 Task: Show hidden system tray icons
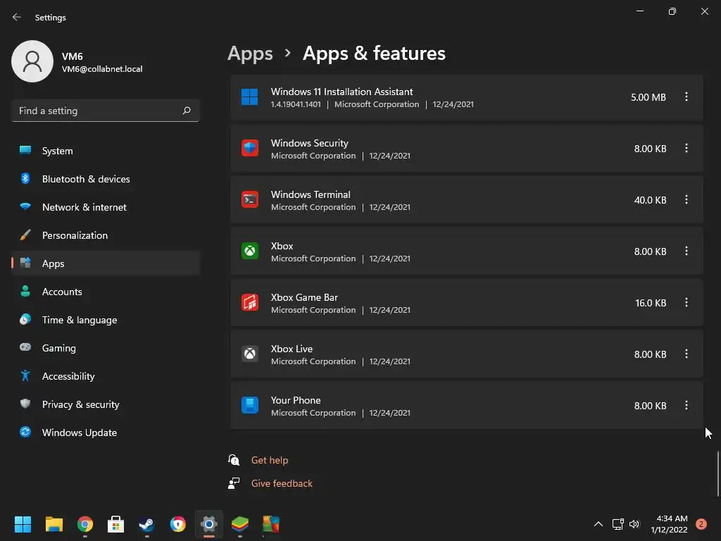[598, 524]
